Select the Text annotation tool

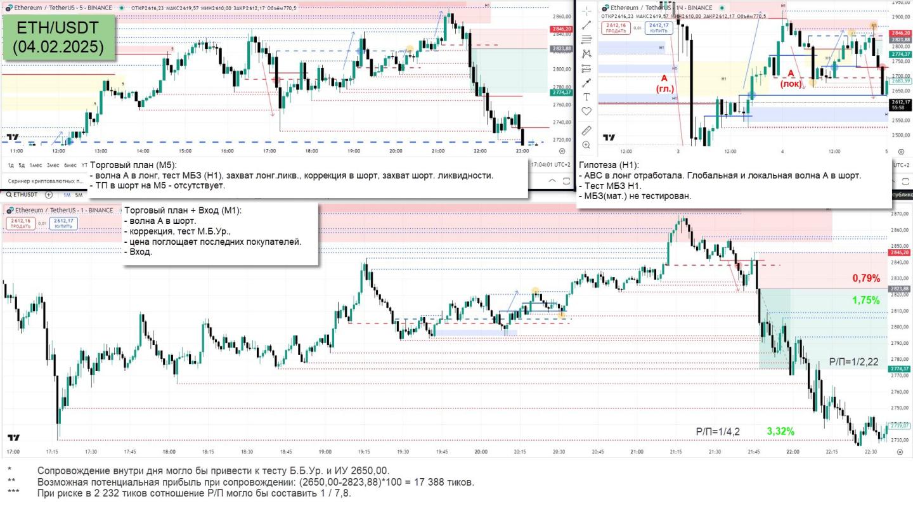pyautogui.click(x=586, y=97)
